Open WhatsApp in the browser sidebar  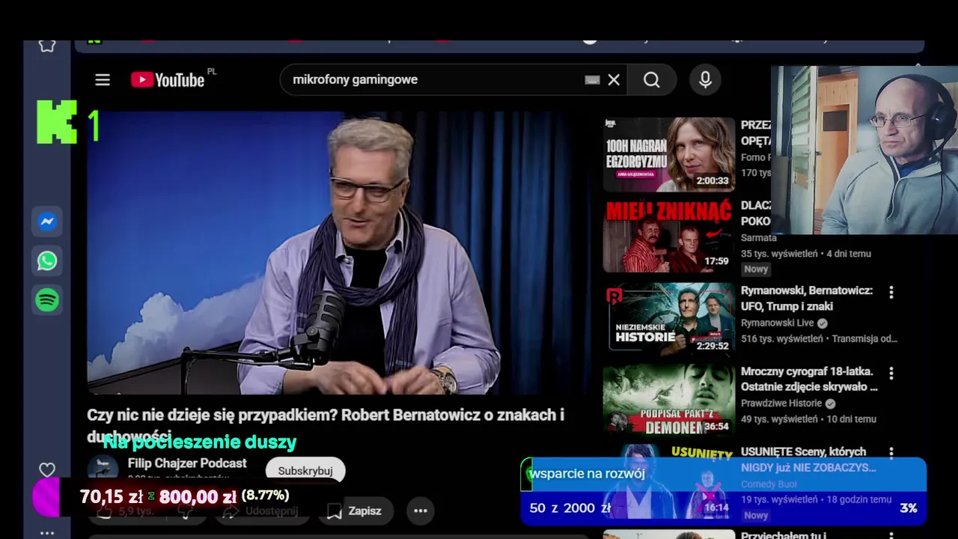coord(47,261)
